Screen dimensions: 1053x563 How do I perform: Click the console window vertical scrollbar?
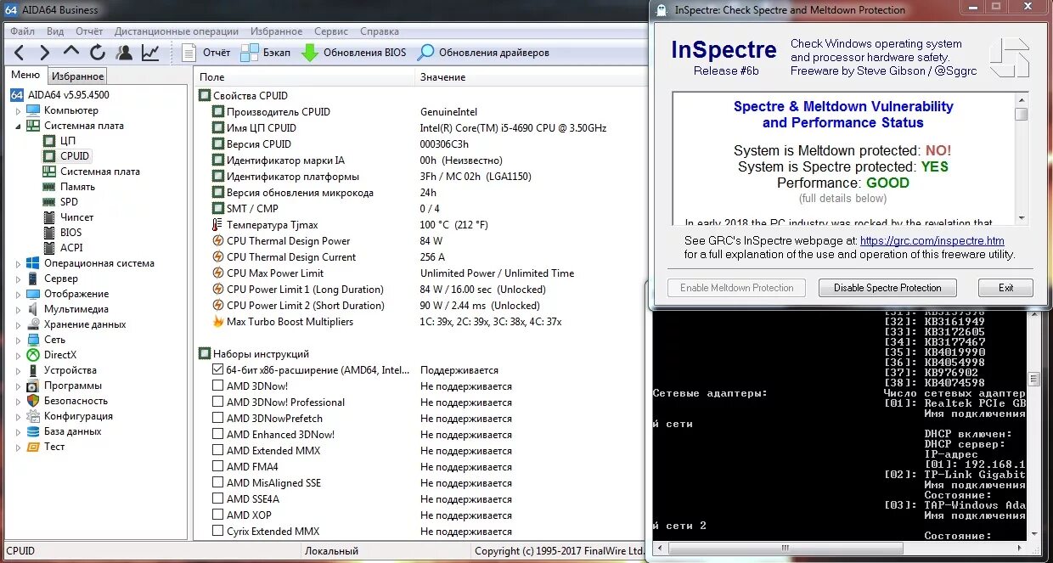(1033, 425)
